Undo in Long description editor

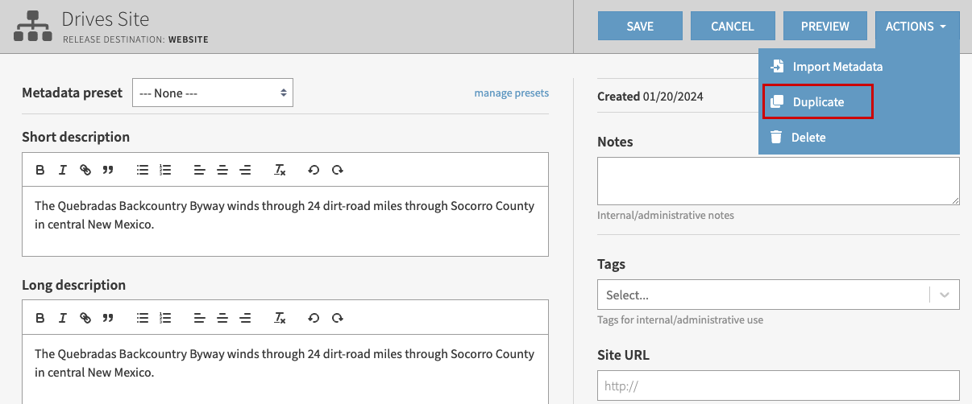(x=314, y=318)
